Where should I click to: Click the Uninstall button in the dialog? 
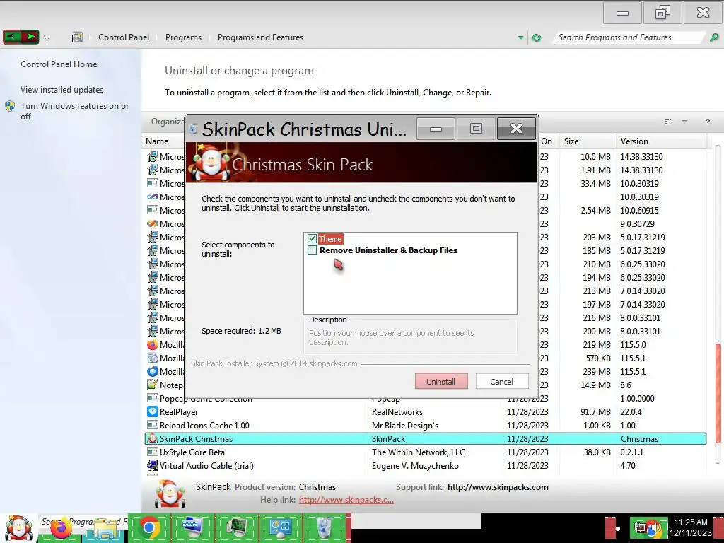(x=441, y=381)
